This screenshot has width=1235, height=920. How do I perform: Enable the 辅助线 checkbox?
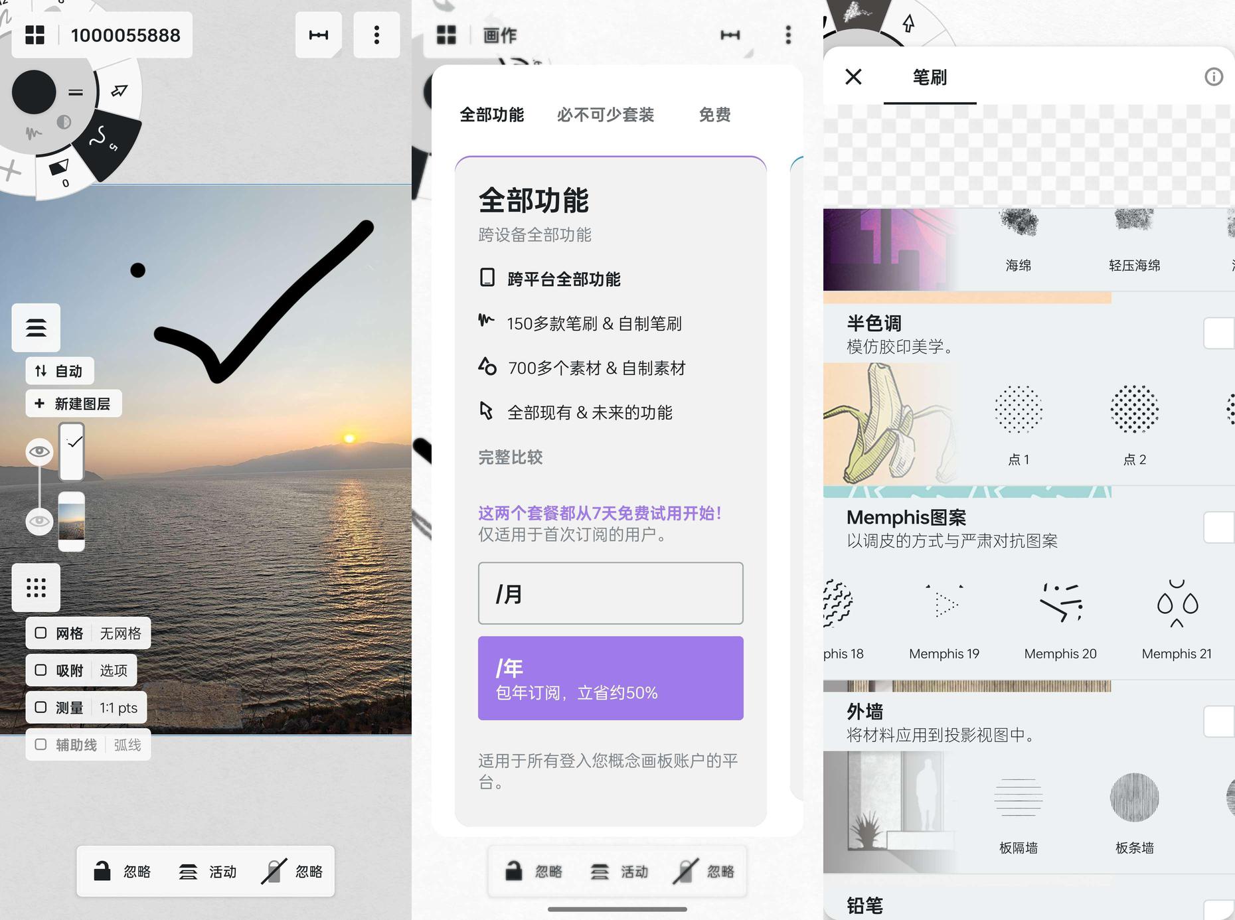coord(41,745)
